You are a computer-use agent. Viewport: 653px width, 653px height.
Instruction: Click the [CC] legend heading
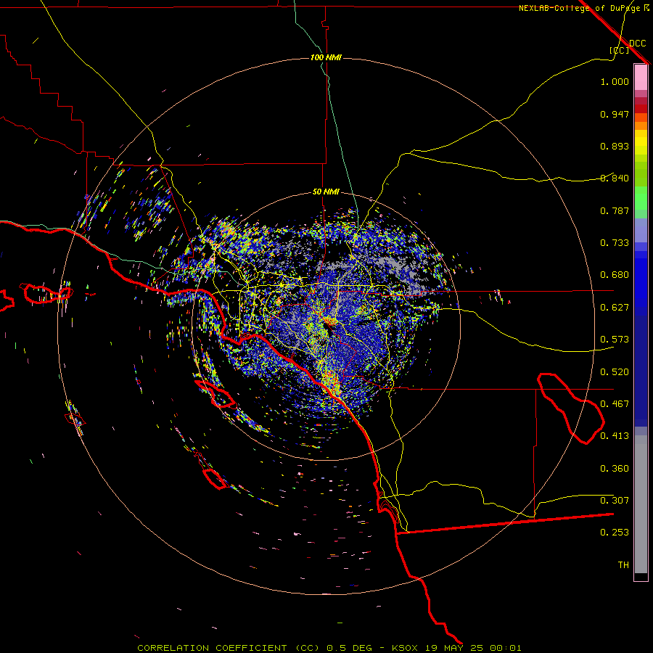point(620,50)
